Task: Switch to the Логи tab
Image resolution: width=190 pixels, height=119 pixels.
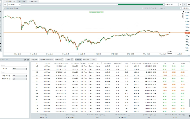Action: (93, 59)
